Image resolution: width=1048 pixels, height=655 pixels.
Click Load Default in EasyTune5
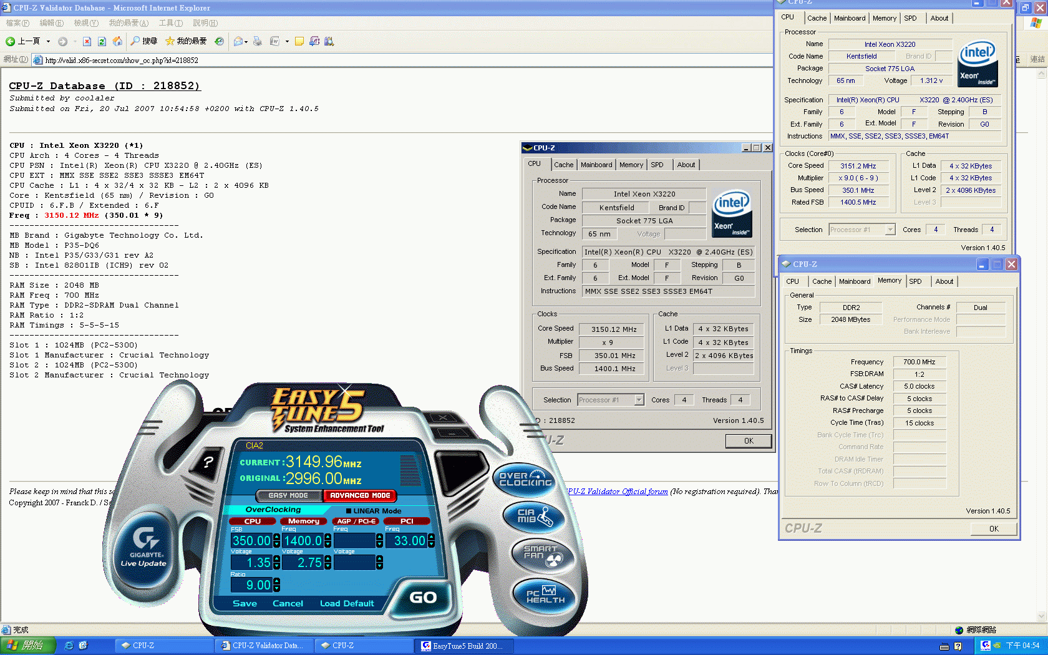[x=347, y=603]
